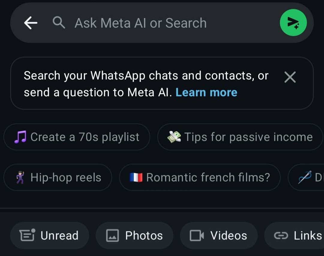
Task: Click the magnifying glass search icon
Action: 59,22
